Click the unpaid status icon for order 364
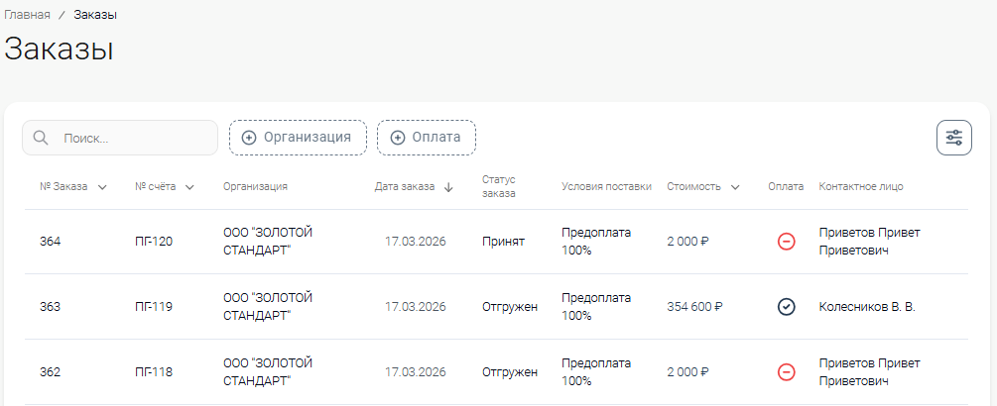This screenshot has width=997, height=406. point(786,242)
